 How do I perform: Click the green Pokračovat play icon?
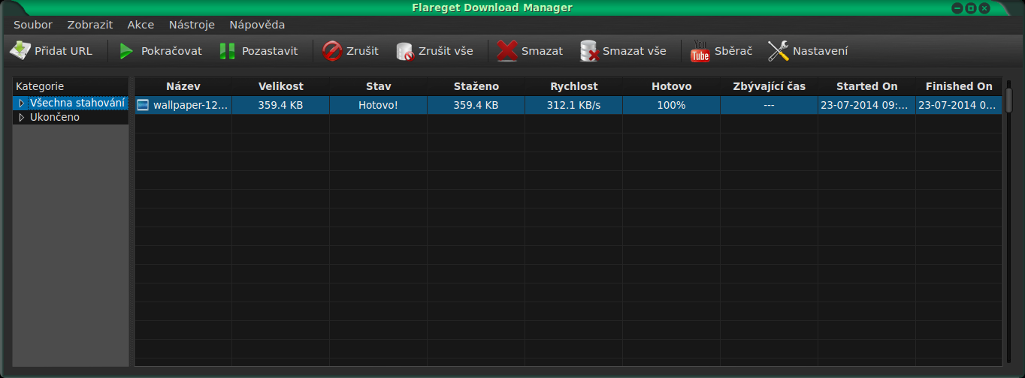coord(126,51)
